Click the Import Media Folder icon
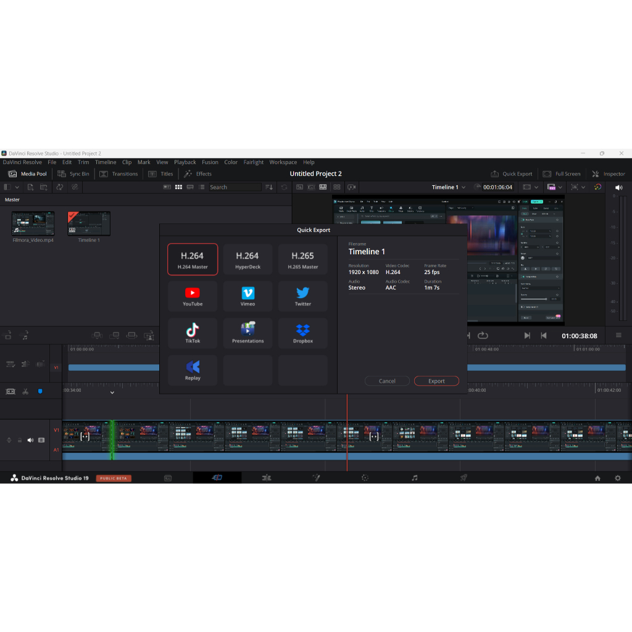 [44, 187]
